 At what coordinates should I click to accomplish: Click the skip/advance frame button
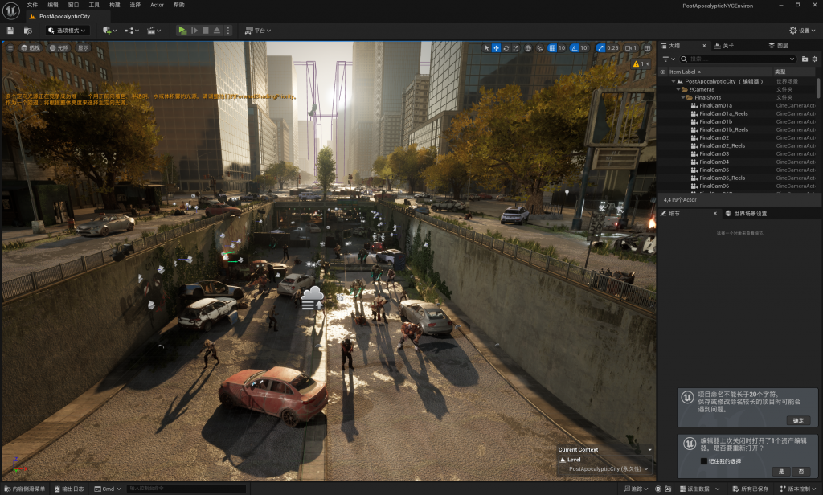194,31
